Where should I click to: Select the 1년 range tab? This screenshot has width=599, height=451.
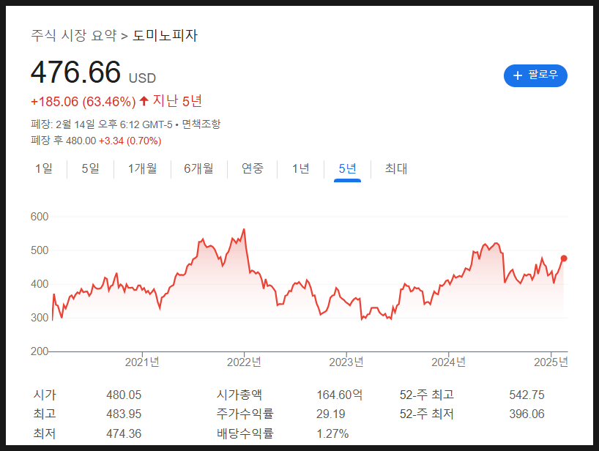(x=301, y=168)
